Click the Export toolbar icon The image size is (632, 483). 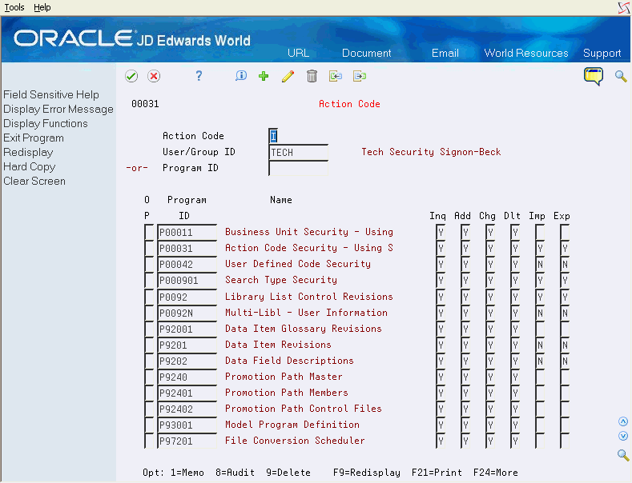point(360,76)
